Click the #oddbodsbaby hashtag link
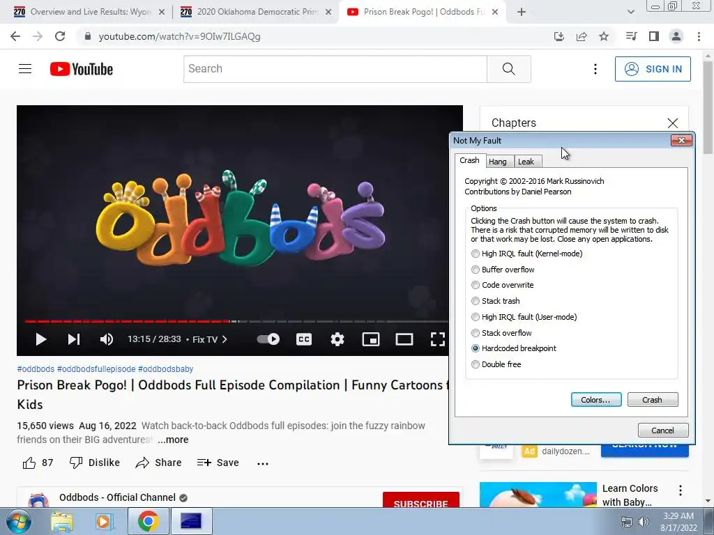Viewport: 714px width, 535px height. click(x=165, y=369)
